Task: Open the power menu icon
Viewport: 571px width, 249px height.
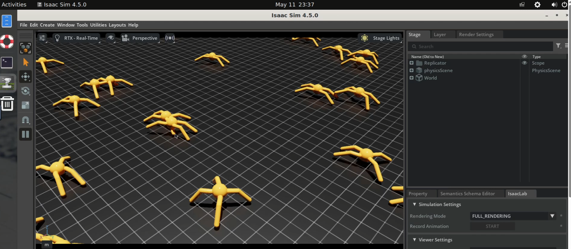Action: click(x=564, y=5)
